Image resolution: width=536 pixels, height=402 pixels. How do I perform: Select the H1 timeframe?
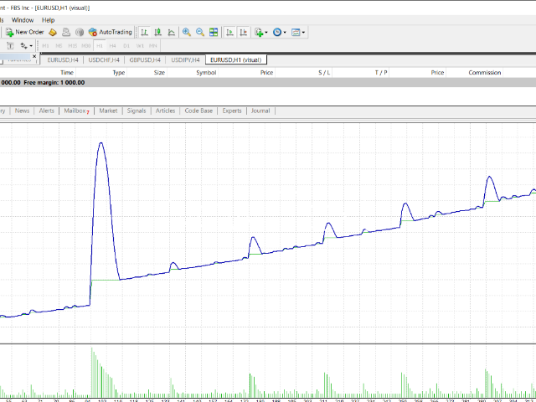click(x=100, y=45)
